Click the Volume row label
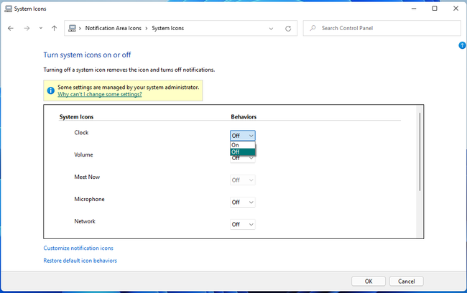Screen dimensions: 467x293 [x=83, y=155]
